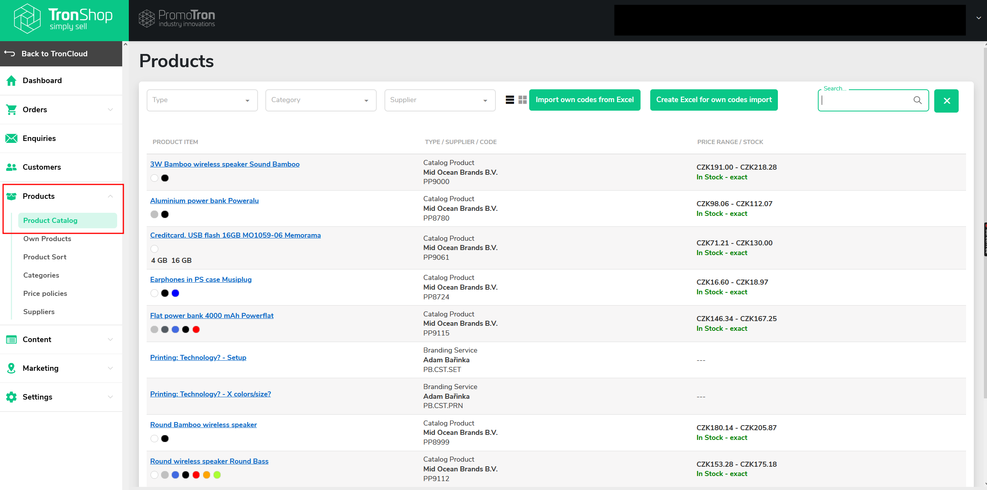
Task: Click the Settings gear icon
Action: (x=11, y=397)
